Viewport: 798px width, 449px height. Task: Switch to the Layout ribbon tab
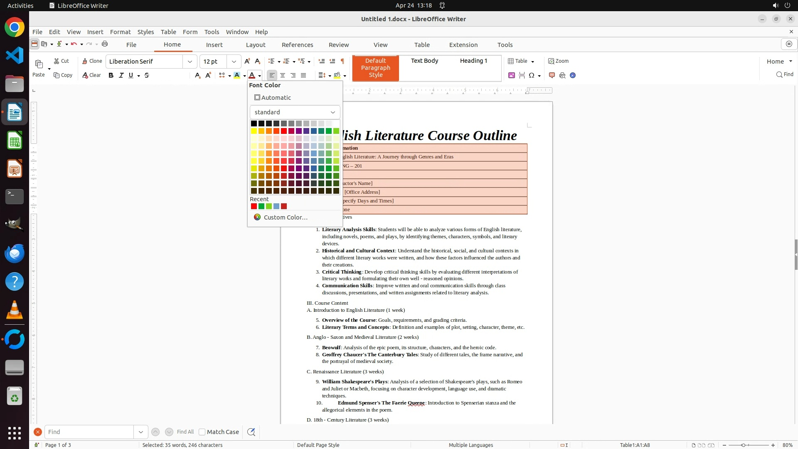pos(255,45)
